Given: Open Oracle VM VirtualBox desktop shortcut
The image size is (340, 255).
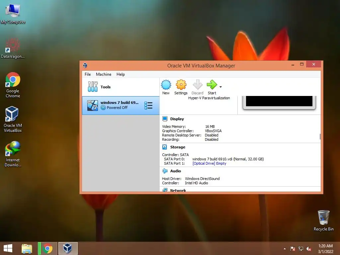Looking at the screenshot, I should (13, 119).
